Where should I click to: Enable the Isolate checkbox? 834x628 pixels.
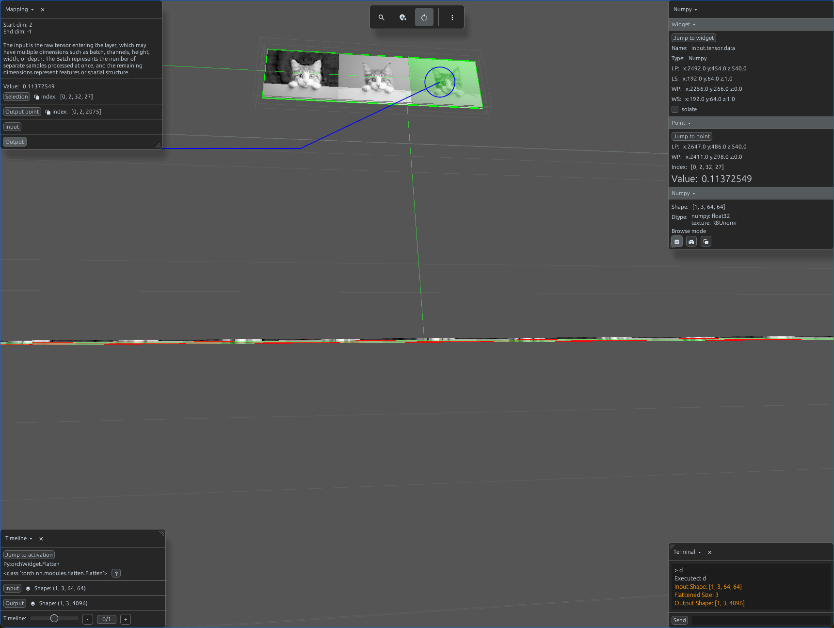[x=675, y=109]
